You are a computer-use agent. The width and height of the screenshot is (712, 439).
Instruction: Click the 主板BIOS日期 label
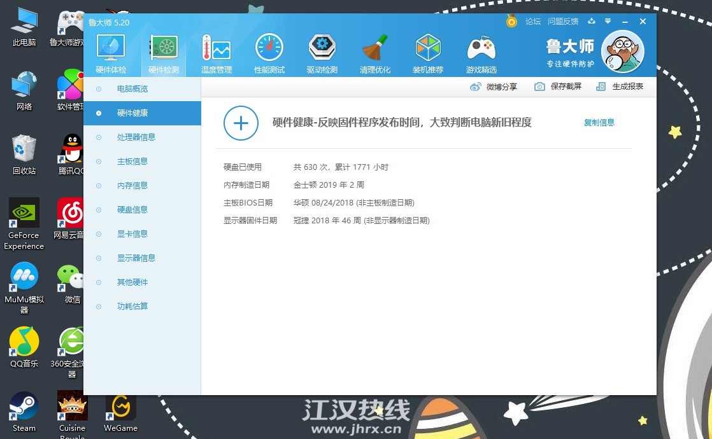pyautogui.click(x=248, y=203)
